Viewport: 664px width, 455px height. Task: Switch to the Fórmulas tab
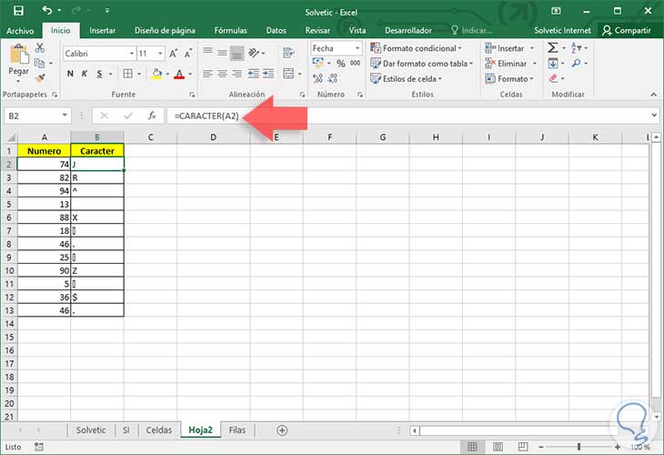tap(230, 31)
